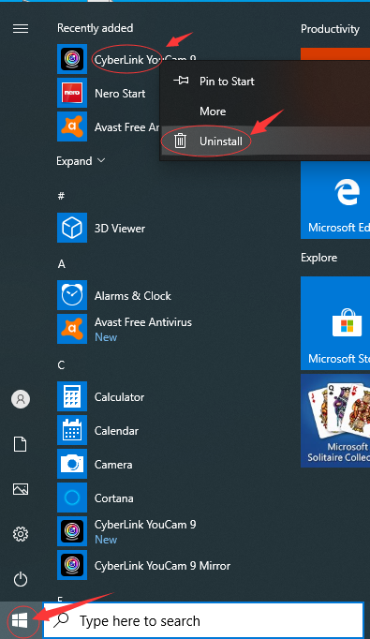Click the pin icon next to Pin to Start
Viewport: 370px width, 639px height.
[181, 81]
